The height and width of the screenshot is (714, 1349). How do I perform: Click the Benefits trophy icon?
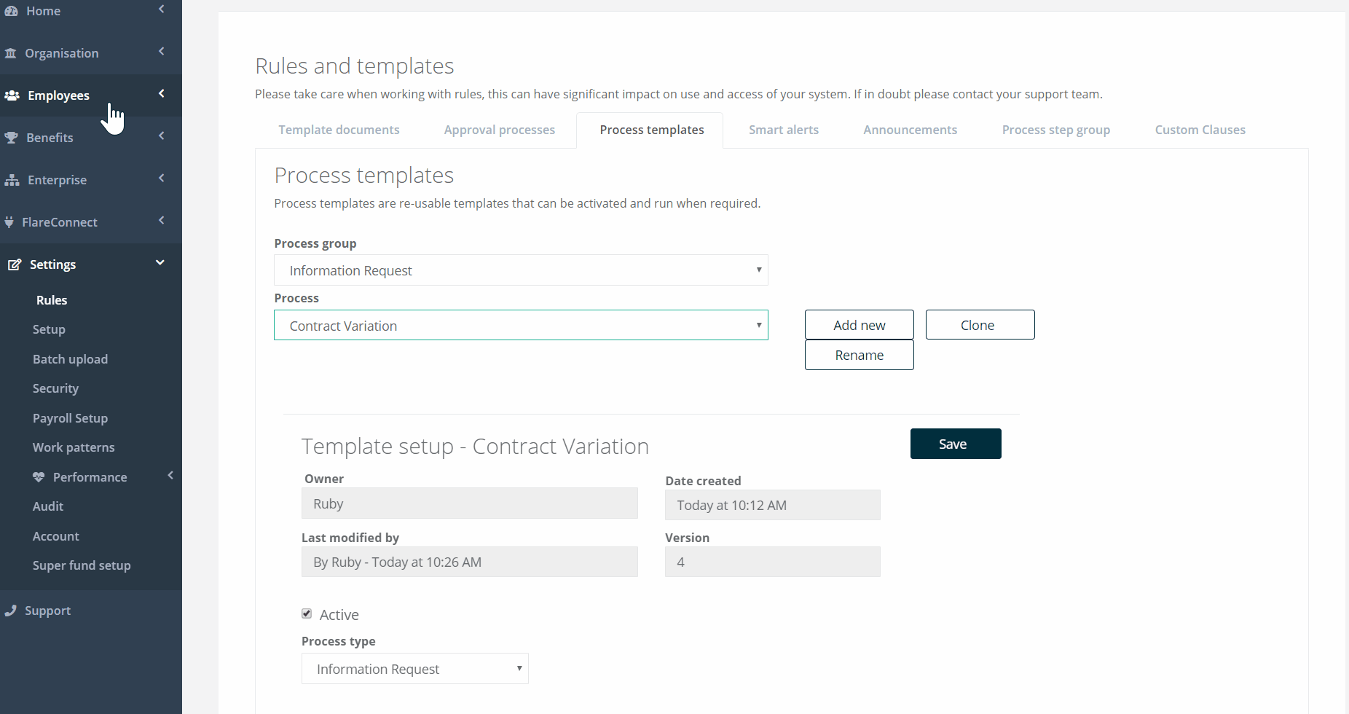(11, 138)
